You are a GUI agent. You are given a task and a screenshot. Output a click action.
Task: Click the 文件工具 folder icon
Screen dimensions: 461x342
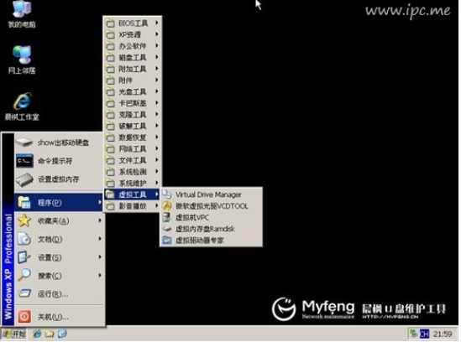tap(110, 161)
